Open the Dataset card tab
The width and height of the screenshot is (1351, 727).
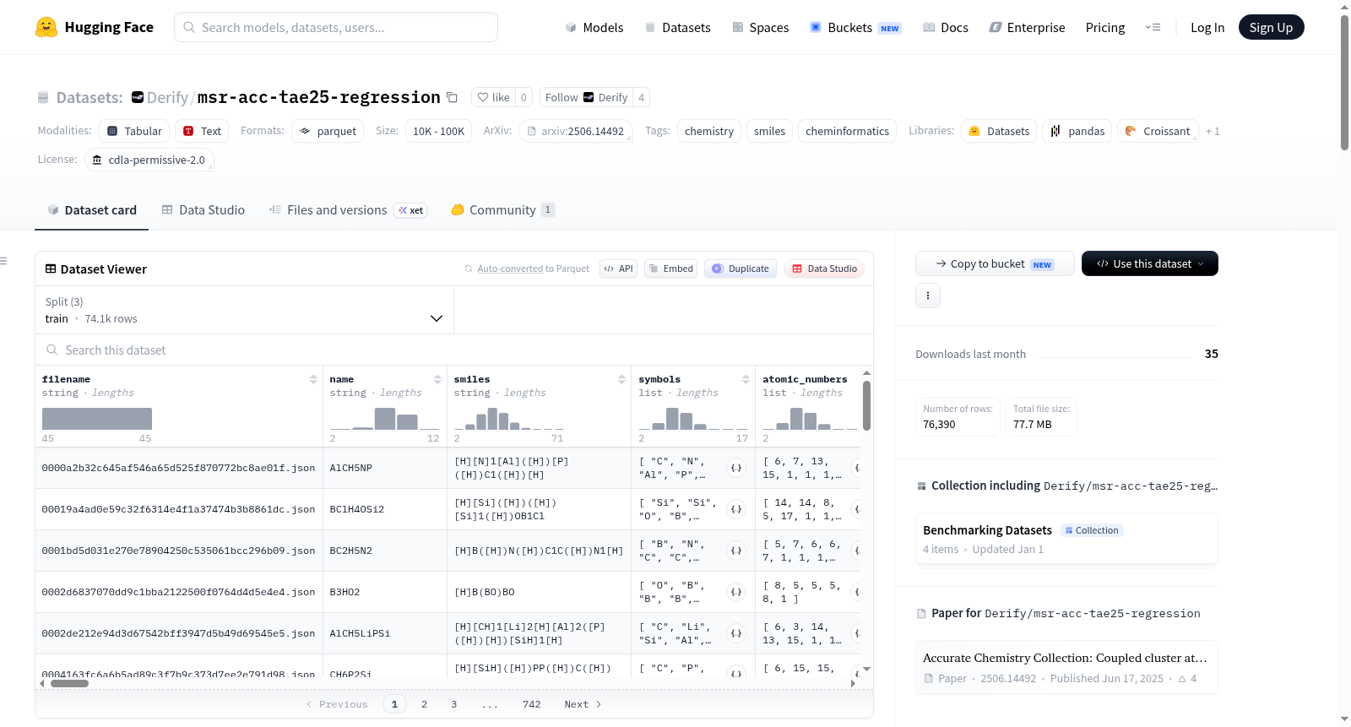click(91, 210)
